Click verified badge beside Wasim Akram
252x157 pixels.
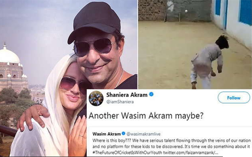[x=123, y=133]
